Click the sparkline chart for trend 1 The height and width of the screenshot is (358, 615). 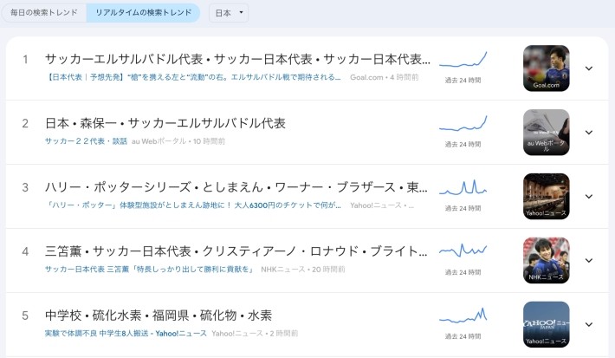[x=463, y=59]
